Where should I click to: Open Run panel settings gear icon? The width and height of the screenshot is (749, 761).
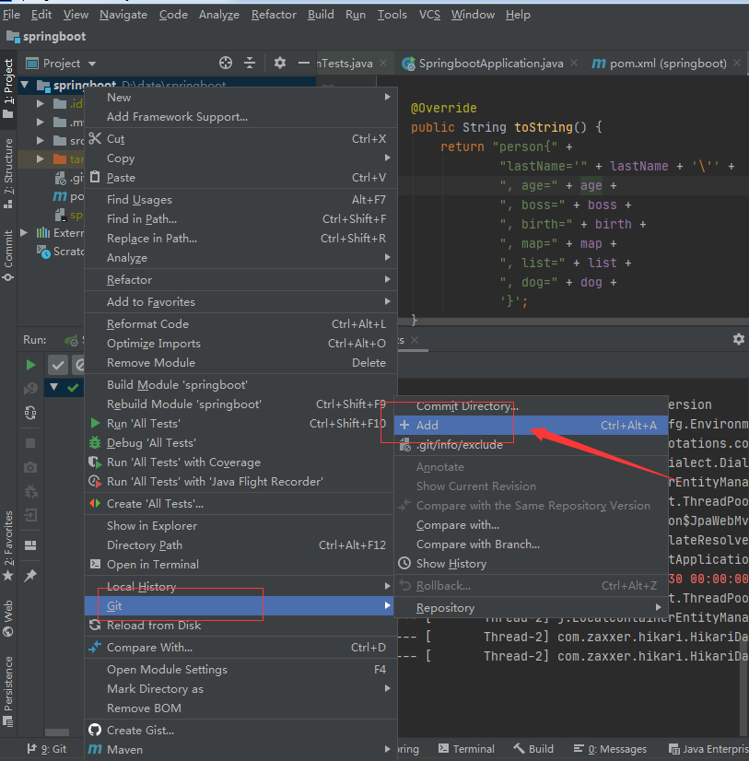pos(738,339)
